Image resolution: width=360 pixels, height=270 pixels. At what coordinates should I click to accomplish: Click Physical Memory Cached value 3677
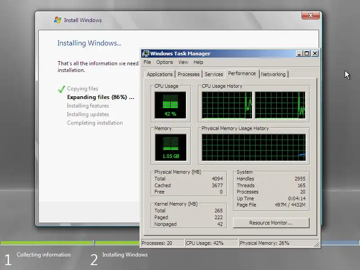click(217, 185)
